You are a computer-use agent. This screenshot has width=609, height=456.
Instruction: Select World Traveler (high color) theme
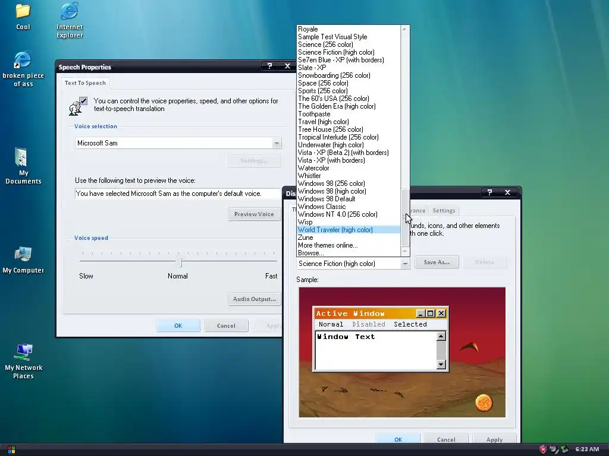tap(349, 230)
